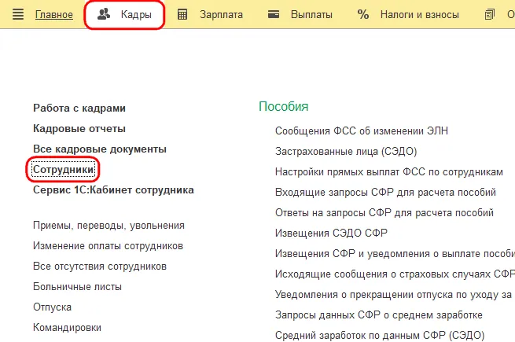Image resolution: width=515 pixels, height=342 pixels.
Task: Open Извещения СЭДО СФР
Action: [x=331, y=233]
